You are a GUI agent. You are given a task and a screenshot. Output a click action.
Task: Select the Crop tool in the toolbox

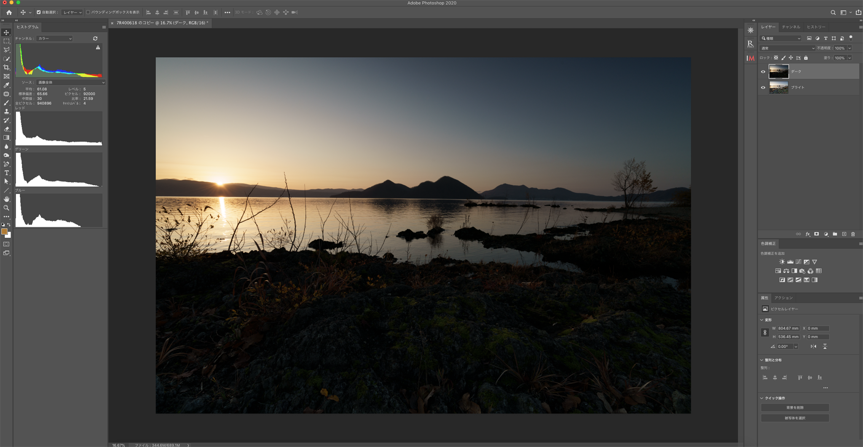6,67
